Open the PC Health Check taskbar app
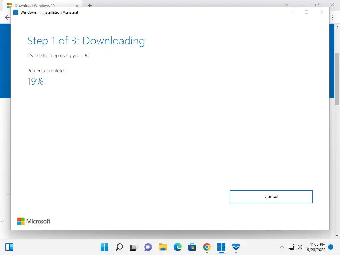Screen dimensions: 340x255 (x=236, y=247)
